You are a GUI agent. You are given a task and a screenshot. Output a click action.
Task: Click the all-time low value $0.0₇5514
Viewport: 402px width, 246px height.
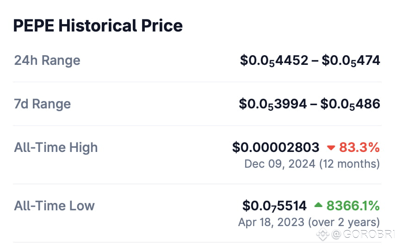pyautogui.click(x=274, y=206)
